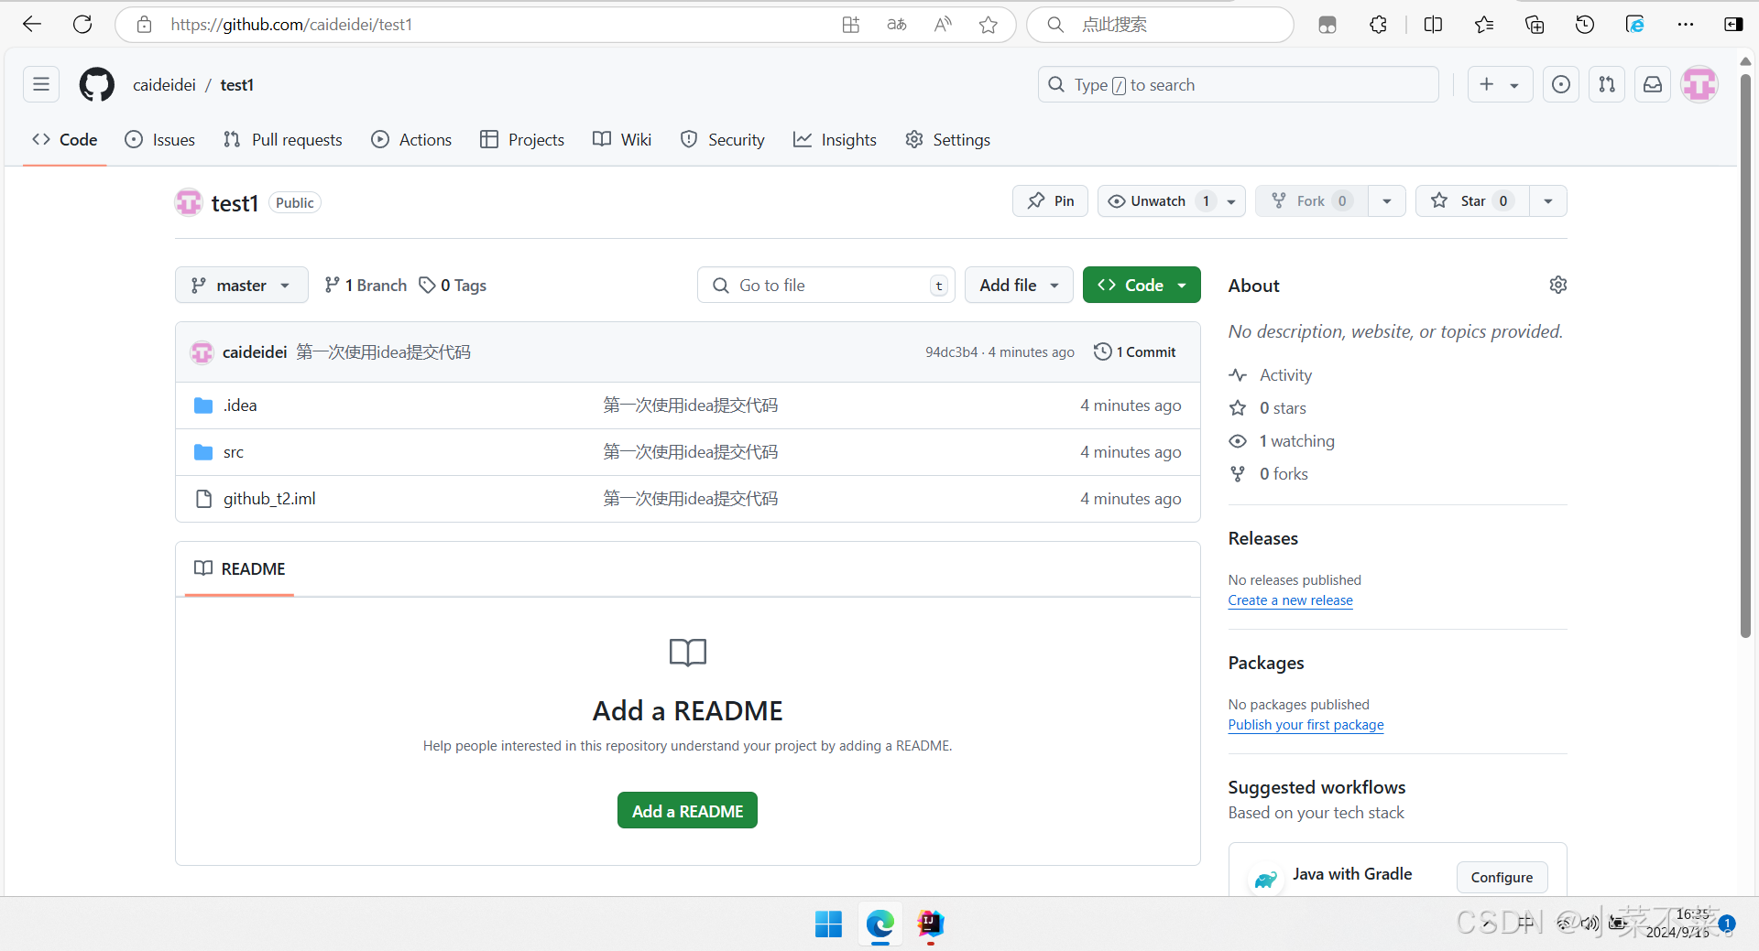Open the Insights tab
This screenshot has width=1759, height=951.
click(835, 140)
